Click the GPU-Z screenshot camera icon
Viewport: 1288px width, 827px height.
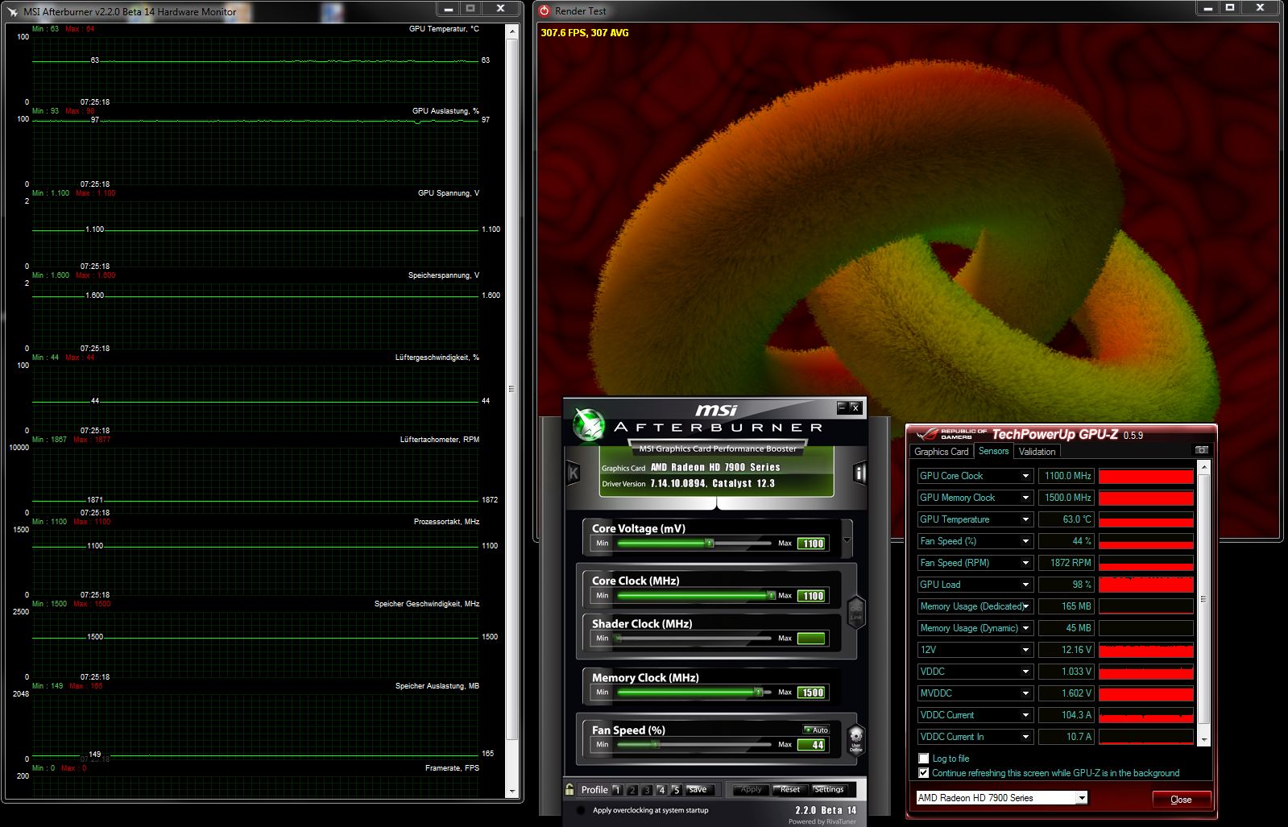point(1201,450)
